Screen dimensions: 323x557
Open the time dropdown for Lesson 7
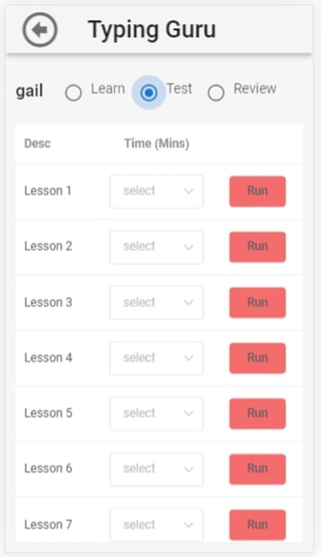tap(156, 524)
